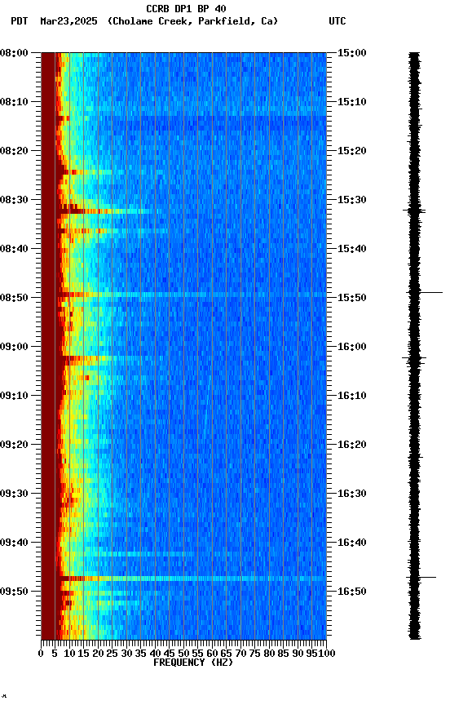This screenshot has width=450, height=705.
Task: Click the 15:00 UTC time label
Action: 352,53
